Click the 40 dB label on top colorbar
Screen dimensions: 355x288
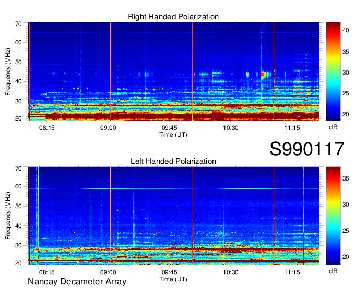[346, 30]
